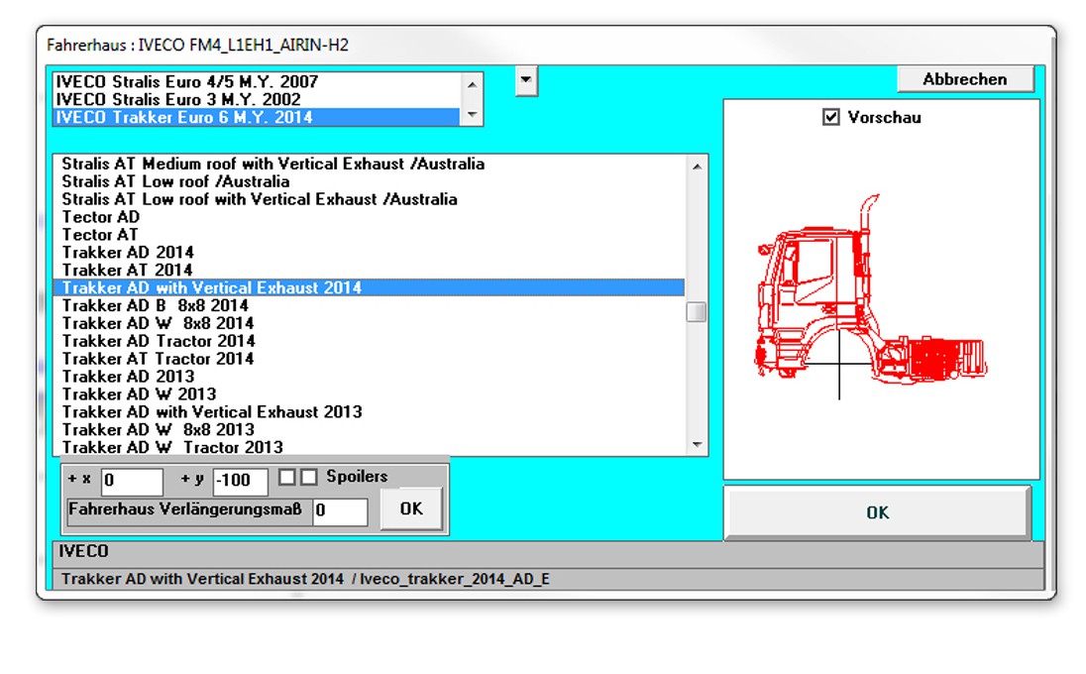Toggle the Vorschau checkbox
The image size is (1086, 674).
tap(831, 117)
